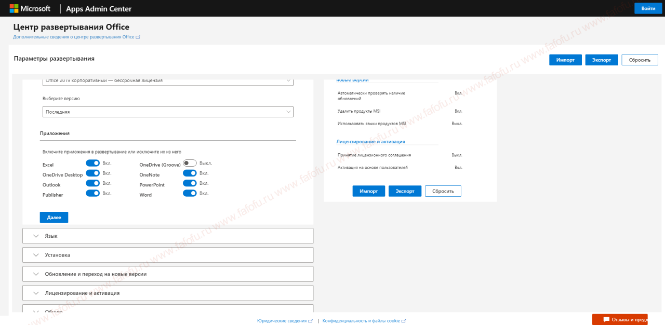Expand the Установка section

click(168, 255)
